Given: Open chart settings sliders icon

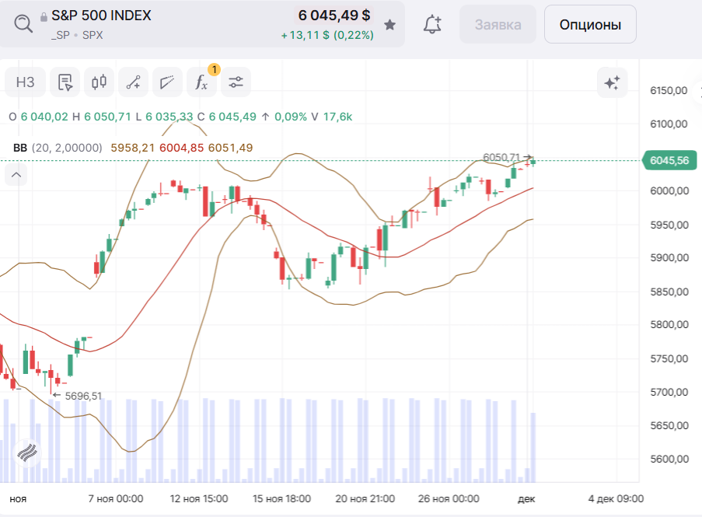Looking at the screenshot, I should point(236,82).
